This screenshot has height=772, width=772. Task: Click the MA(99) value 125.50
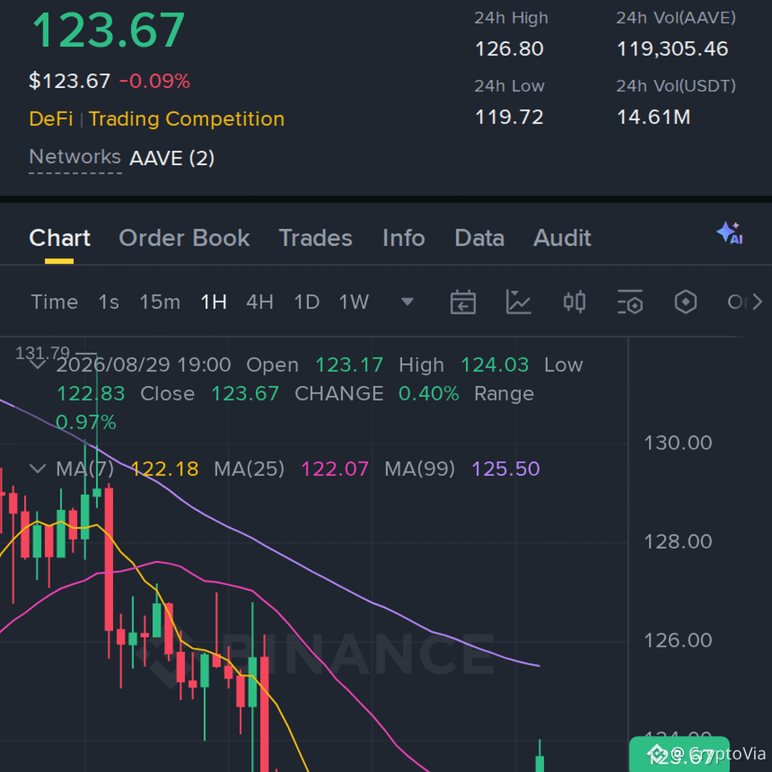tap(505, 469)
